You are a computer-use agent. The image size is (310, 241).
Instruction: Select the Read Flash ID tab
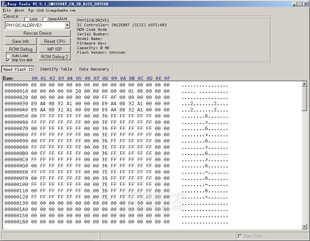click(18, 69)
